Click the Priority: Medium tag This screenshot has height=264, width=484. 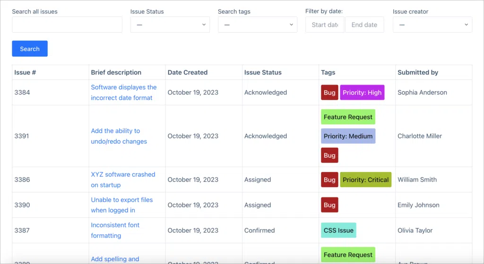[x=348, y=136]
